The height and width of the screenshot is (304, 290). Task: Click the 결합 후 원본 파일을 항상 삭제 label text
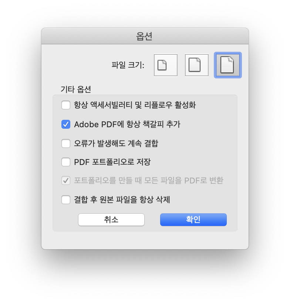coord(122,200)
